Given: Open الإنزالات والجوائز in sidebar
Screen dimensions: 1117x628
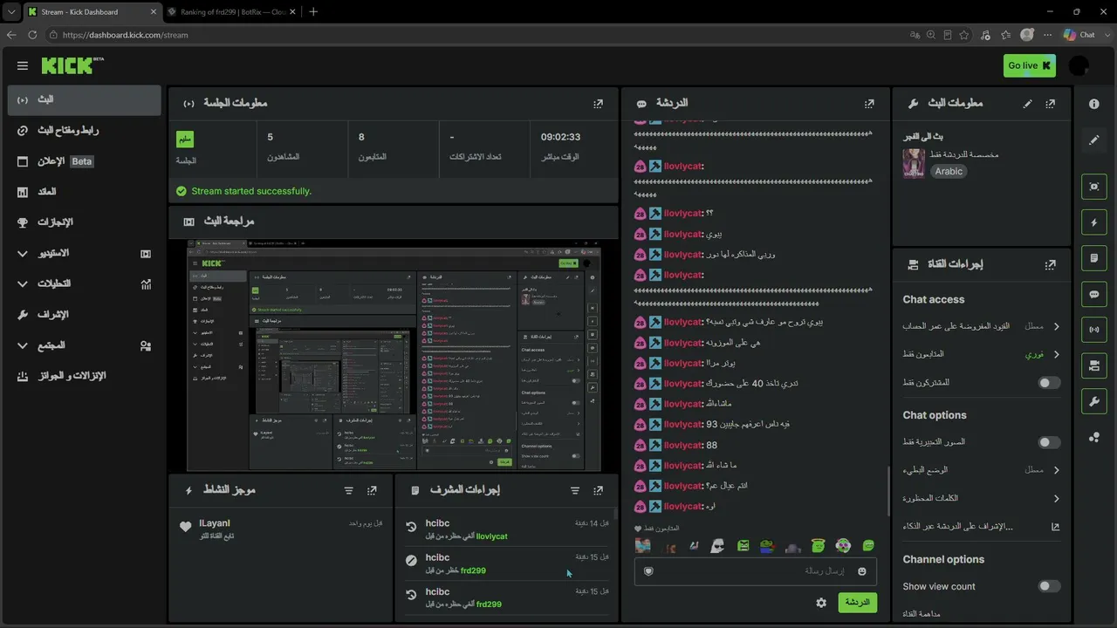Looking at the screenshot, I should pos(84,376).
